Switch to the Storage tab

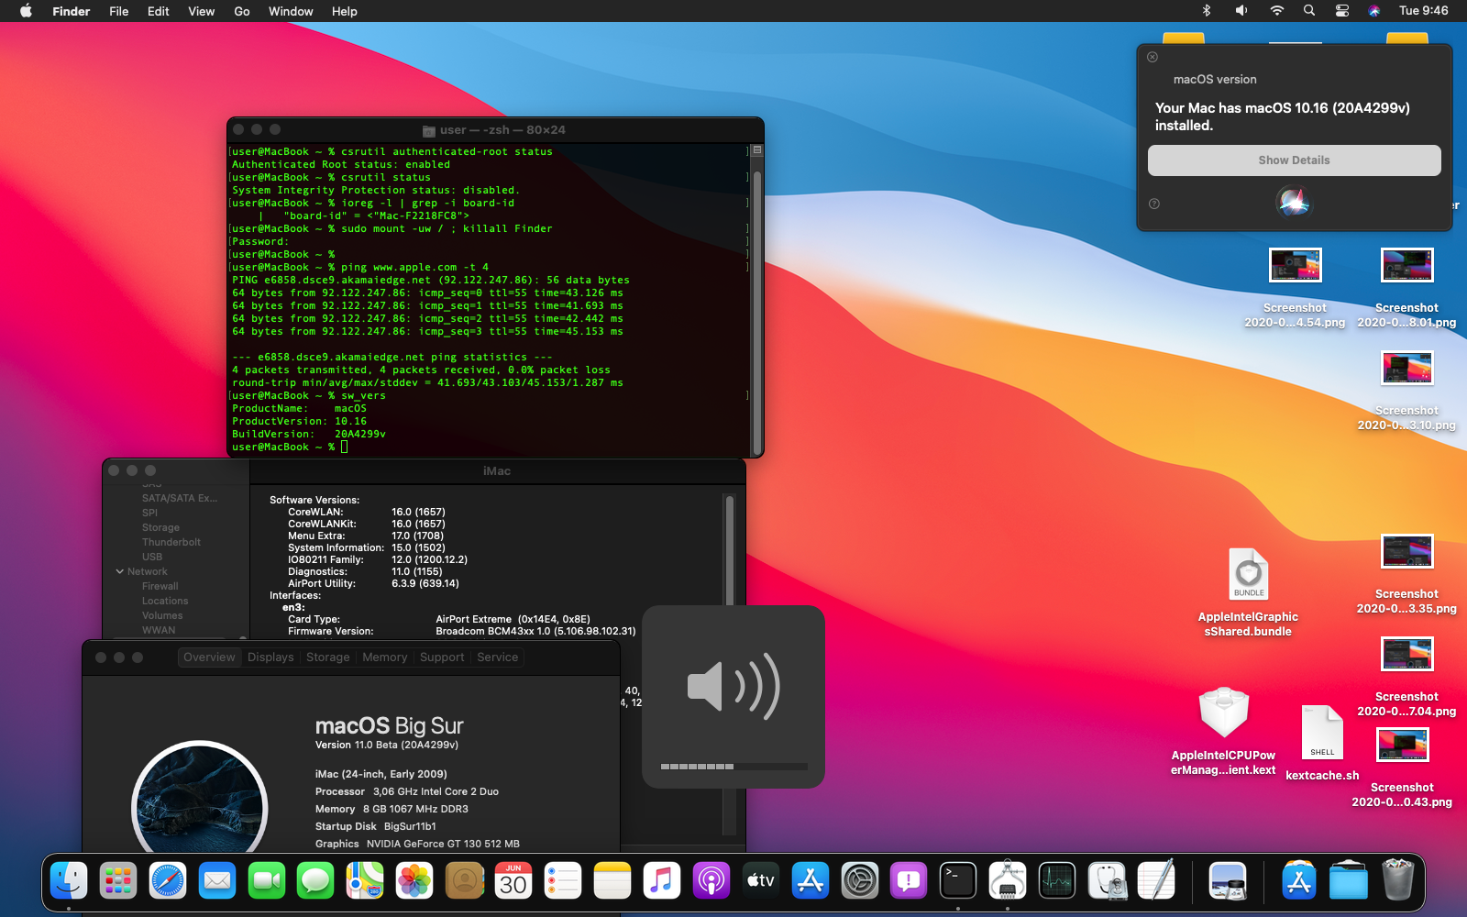(327, 657)
